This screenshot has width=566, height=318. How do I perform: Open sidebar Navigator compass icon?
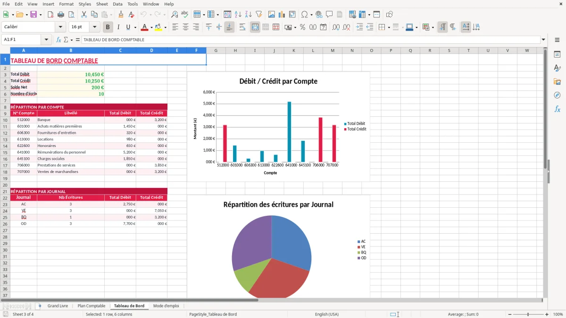pyautogui.click(x=557, y=95)
